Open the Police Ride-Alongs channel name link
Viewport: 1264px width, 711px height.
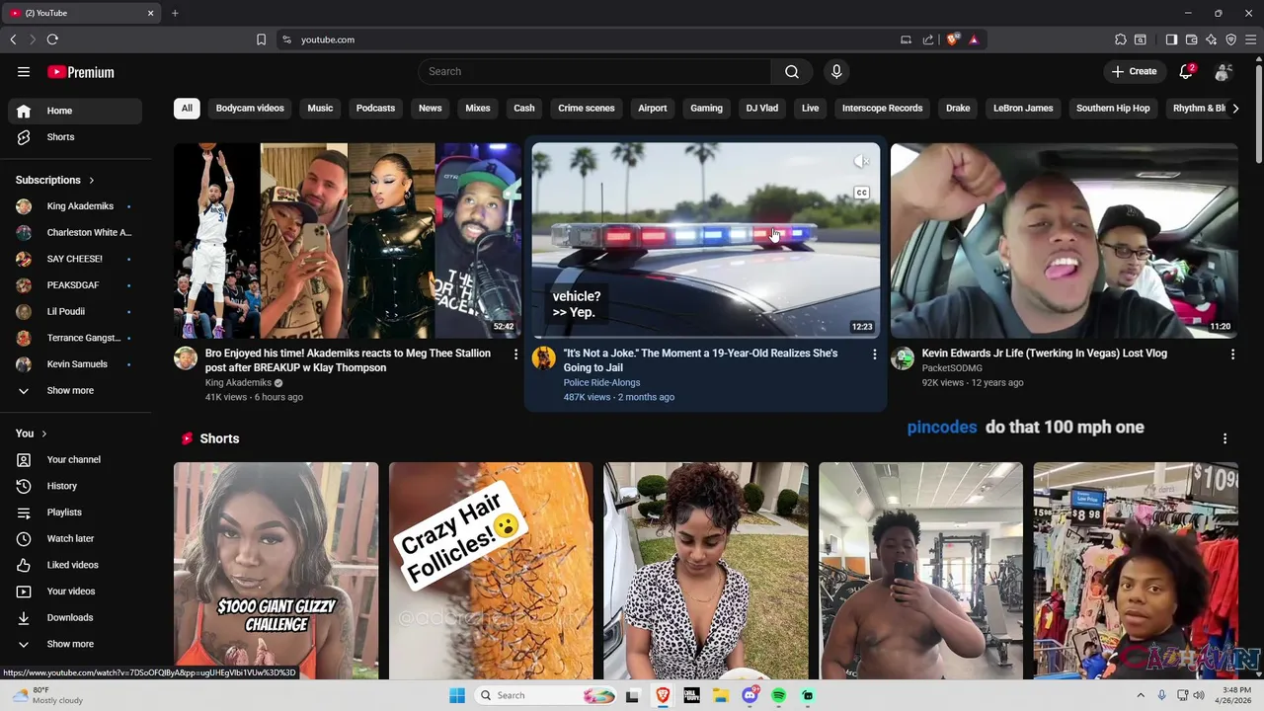(x=601, y=382)
